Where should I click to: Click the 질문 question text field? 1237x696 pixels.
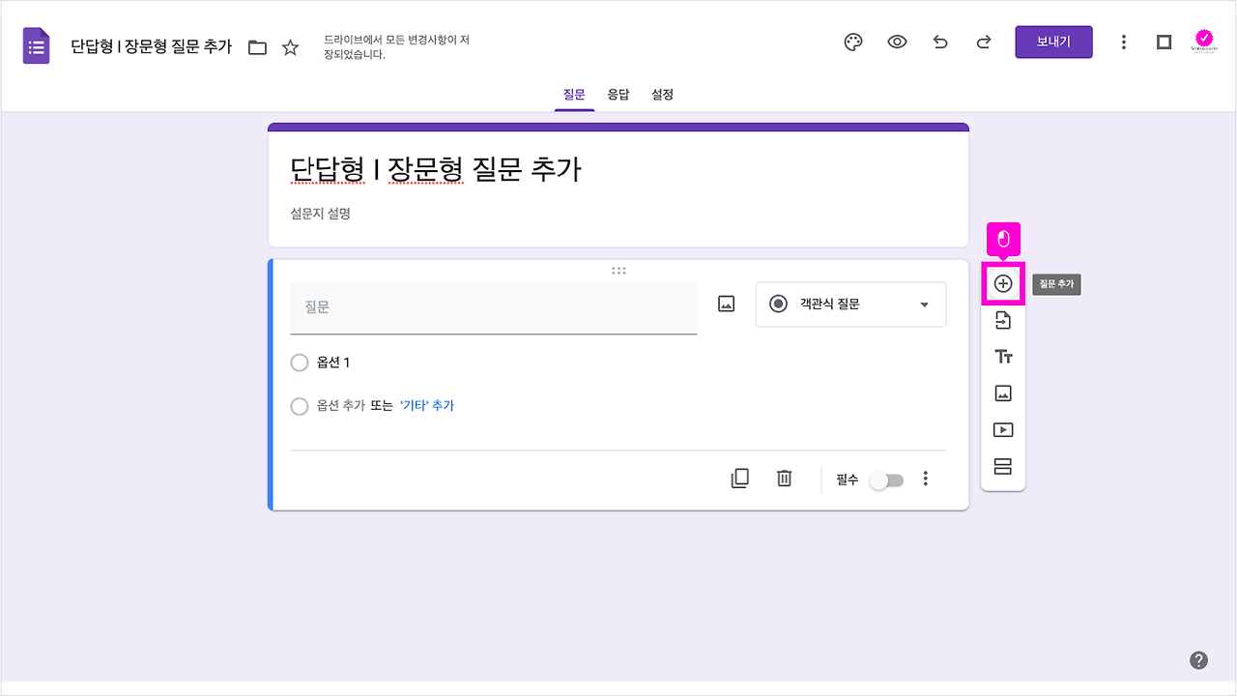[493, 307]
